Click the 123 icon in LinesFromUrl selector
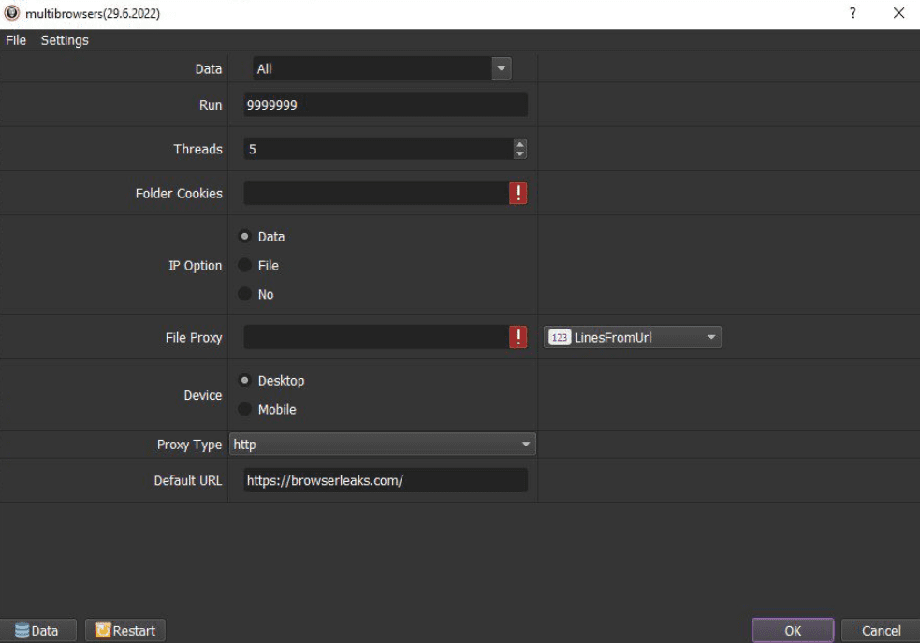The image size is (920, 643). click(x=559, y=337)
